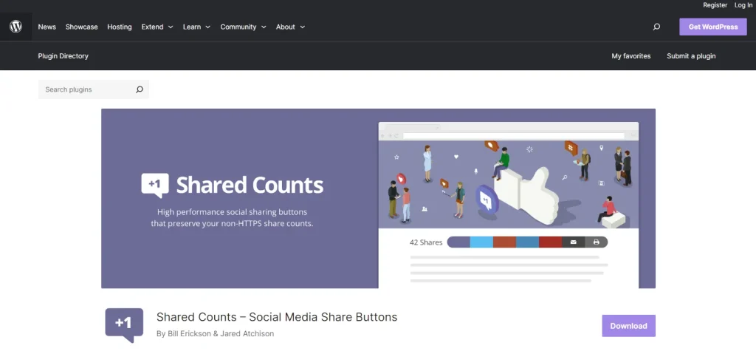Click the search plugins magnifier icon
This screenshot has width=756, height=354.
pyautogui.click(x=140, y=89)
